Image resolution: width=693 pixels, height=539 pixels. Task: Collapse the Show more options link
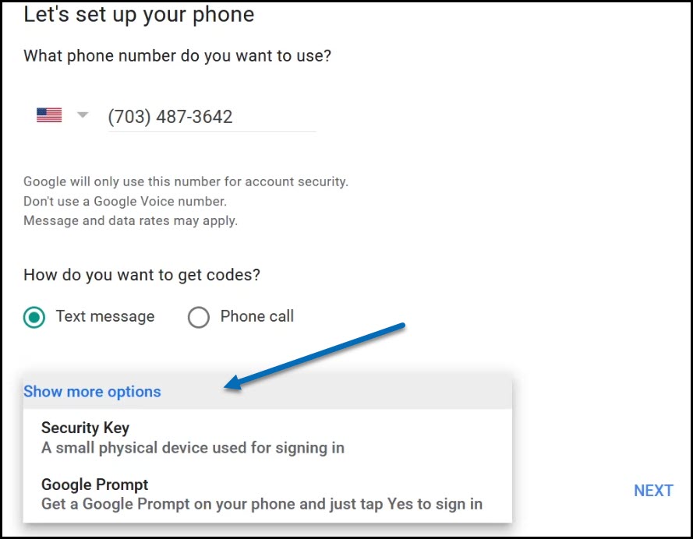coord(92,392)
